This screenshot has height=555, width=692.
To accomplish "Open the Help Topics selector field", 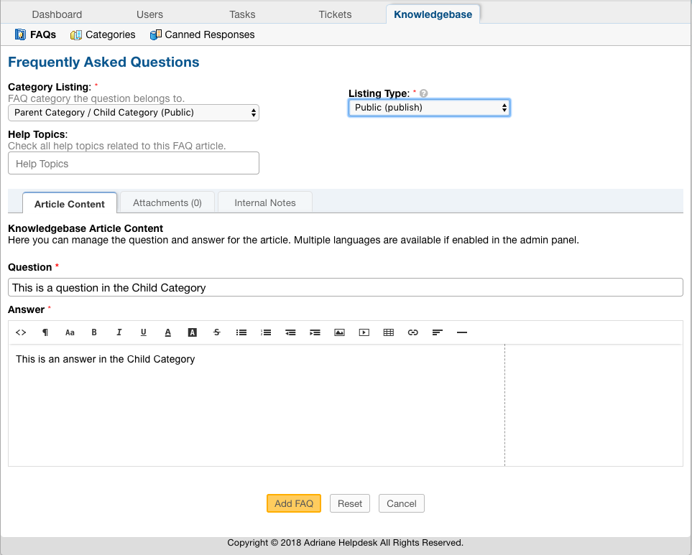I will point(134,164).
